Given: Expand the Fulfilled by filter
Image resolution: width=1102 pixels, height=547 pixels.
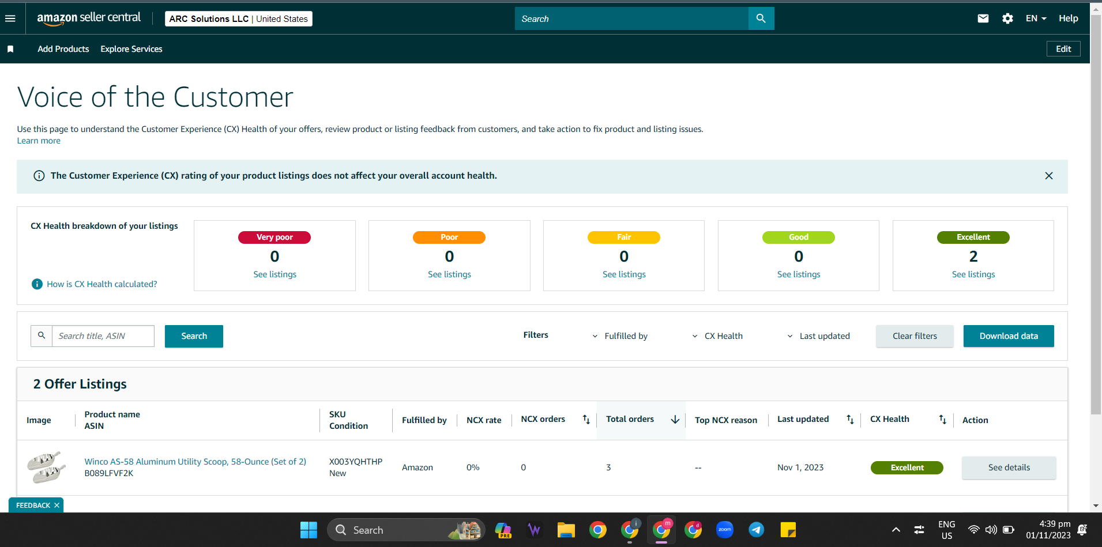Looking at the screenshot, I should (620, 336).
